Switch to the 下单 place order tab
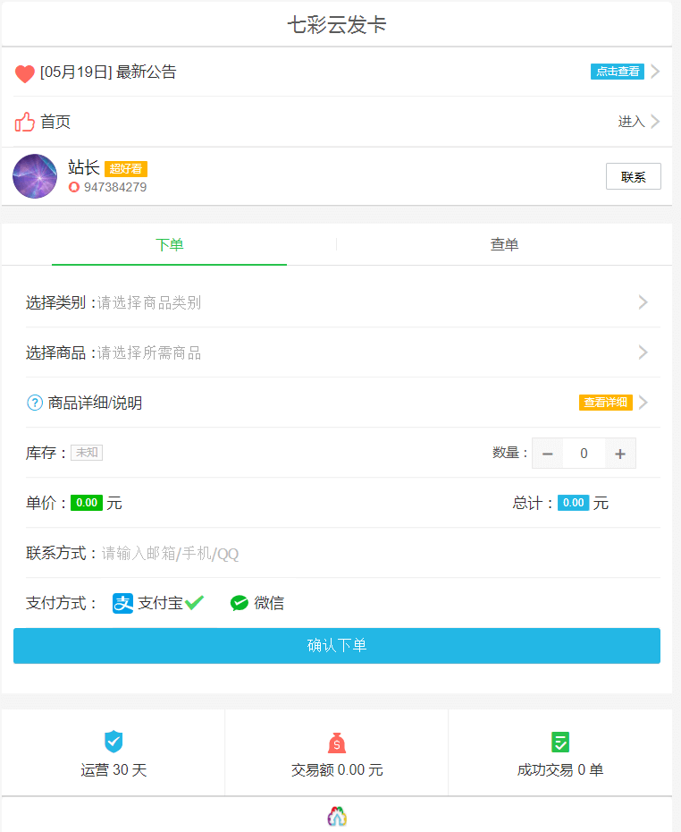This screenshot has height=832, width=681. [170, 244]
